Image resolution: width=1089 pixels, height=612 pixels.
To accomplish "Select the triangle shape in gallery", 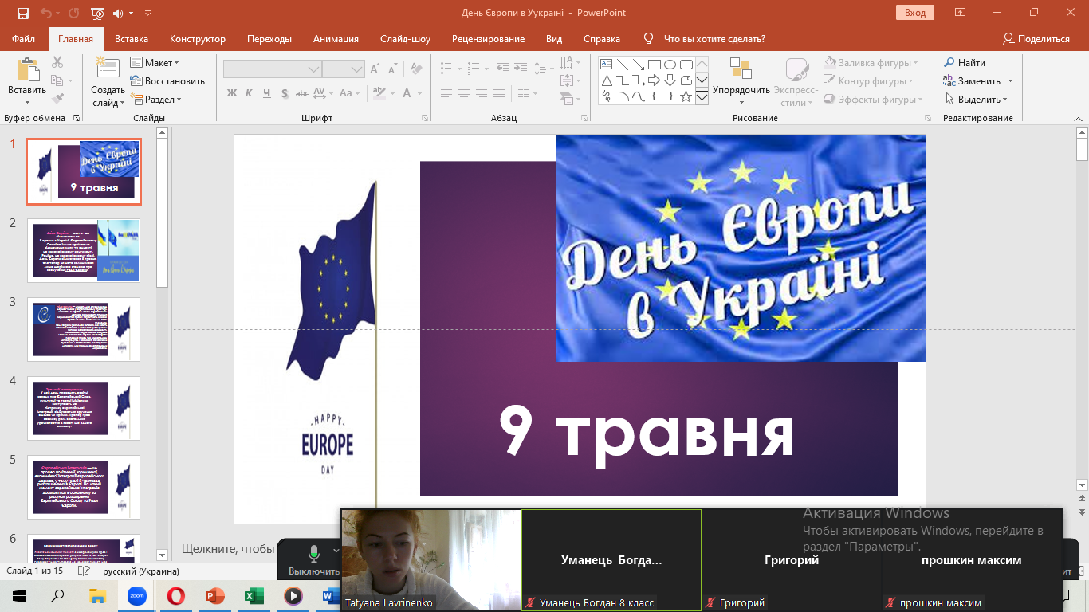I will tap(606, 80).
